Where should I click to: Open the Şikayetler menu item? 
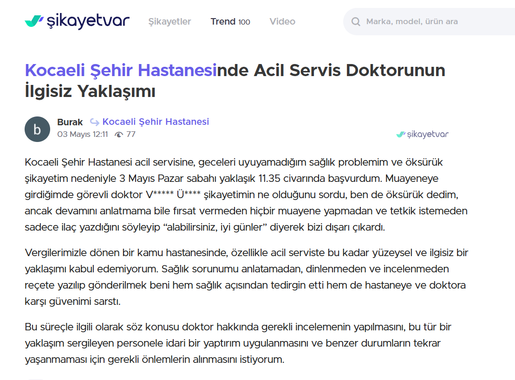[x=169, y=22]
